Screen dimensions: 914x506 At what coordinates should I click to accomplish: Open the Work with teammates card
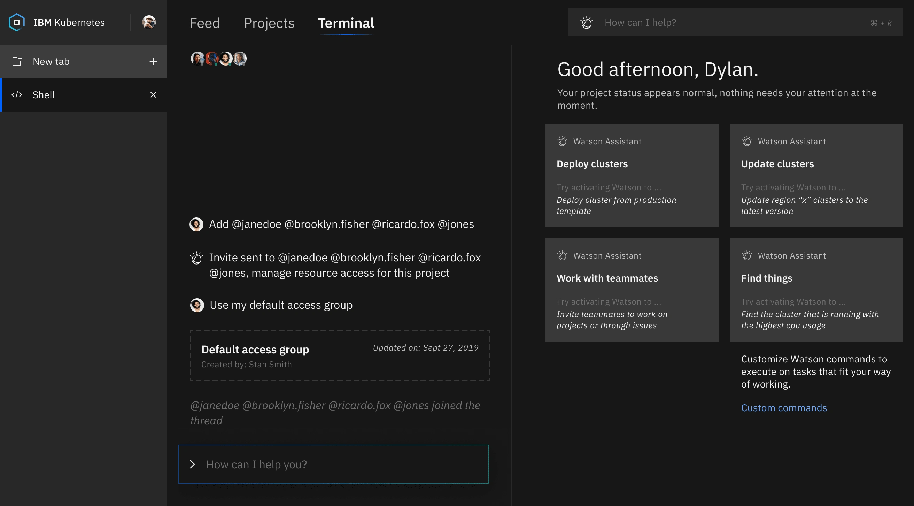click(632, 290)
